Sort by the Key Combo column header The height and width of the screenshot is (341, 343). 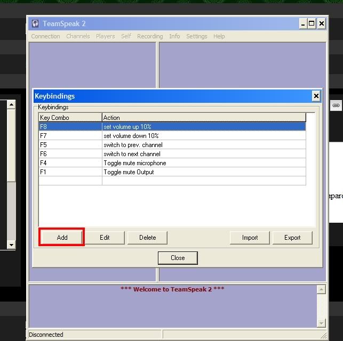click(70, 118)
